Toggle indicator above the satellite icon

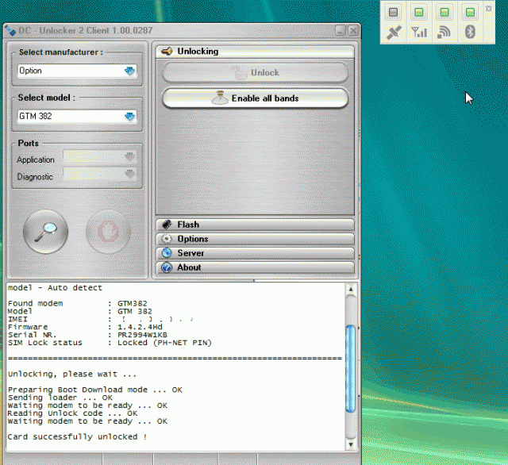[x=393, y=13]
